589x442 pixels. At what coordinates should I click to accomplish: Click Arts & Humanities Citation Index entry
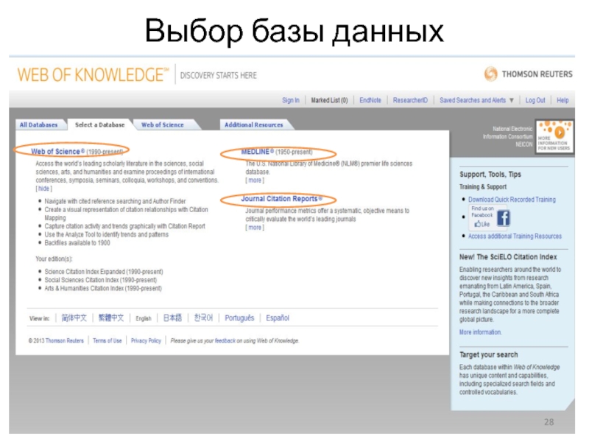(103, 288)
